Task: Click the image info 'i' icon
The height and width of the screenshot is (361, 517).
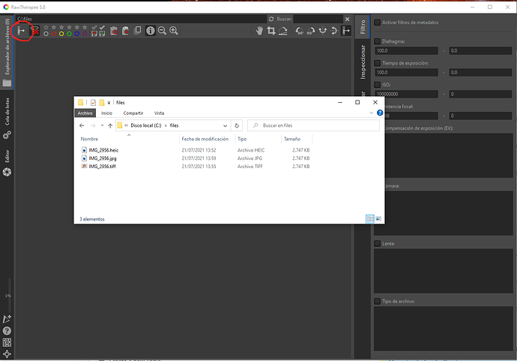Action: point(150,31)
